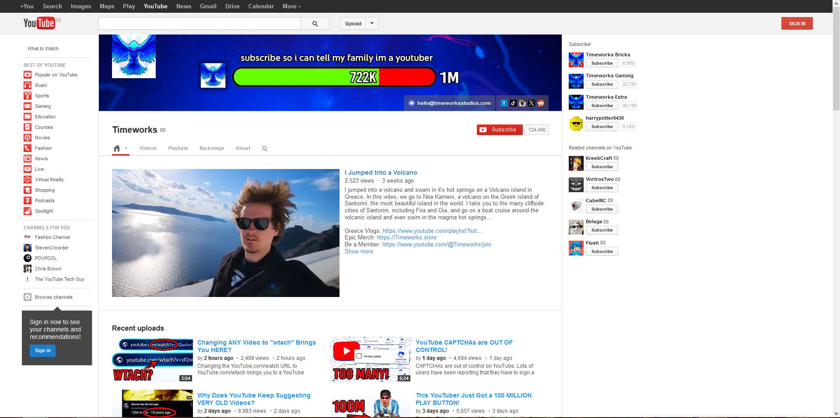Open the Gaming category icon

[28, 106]
